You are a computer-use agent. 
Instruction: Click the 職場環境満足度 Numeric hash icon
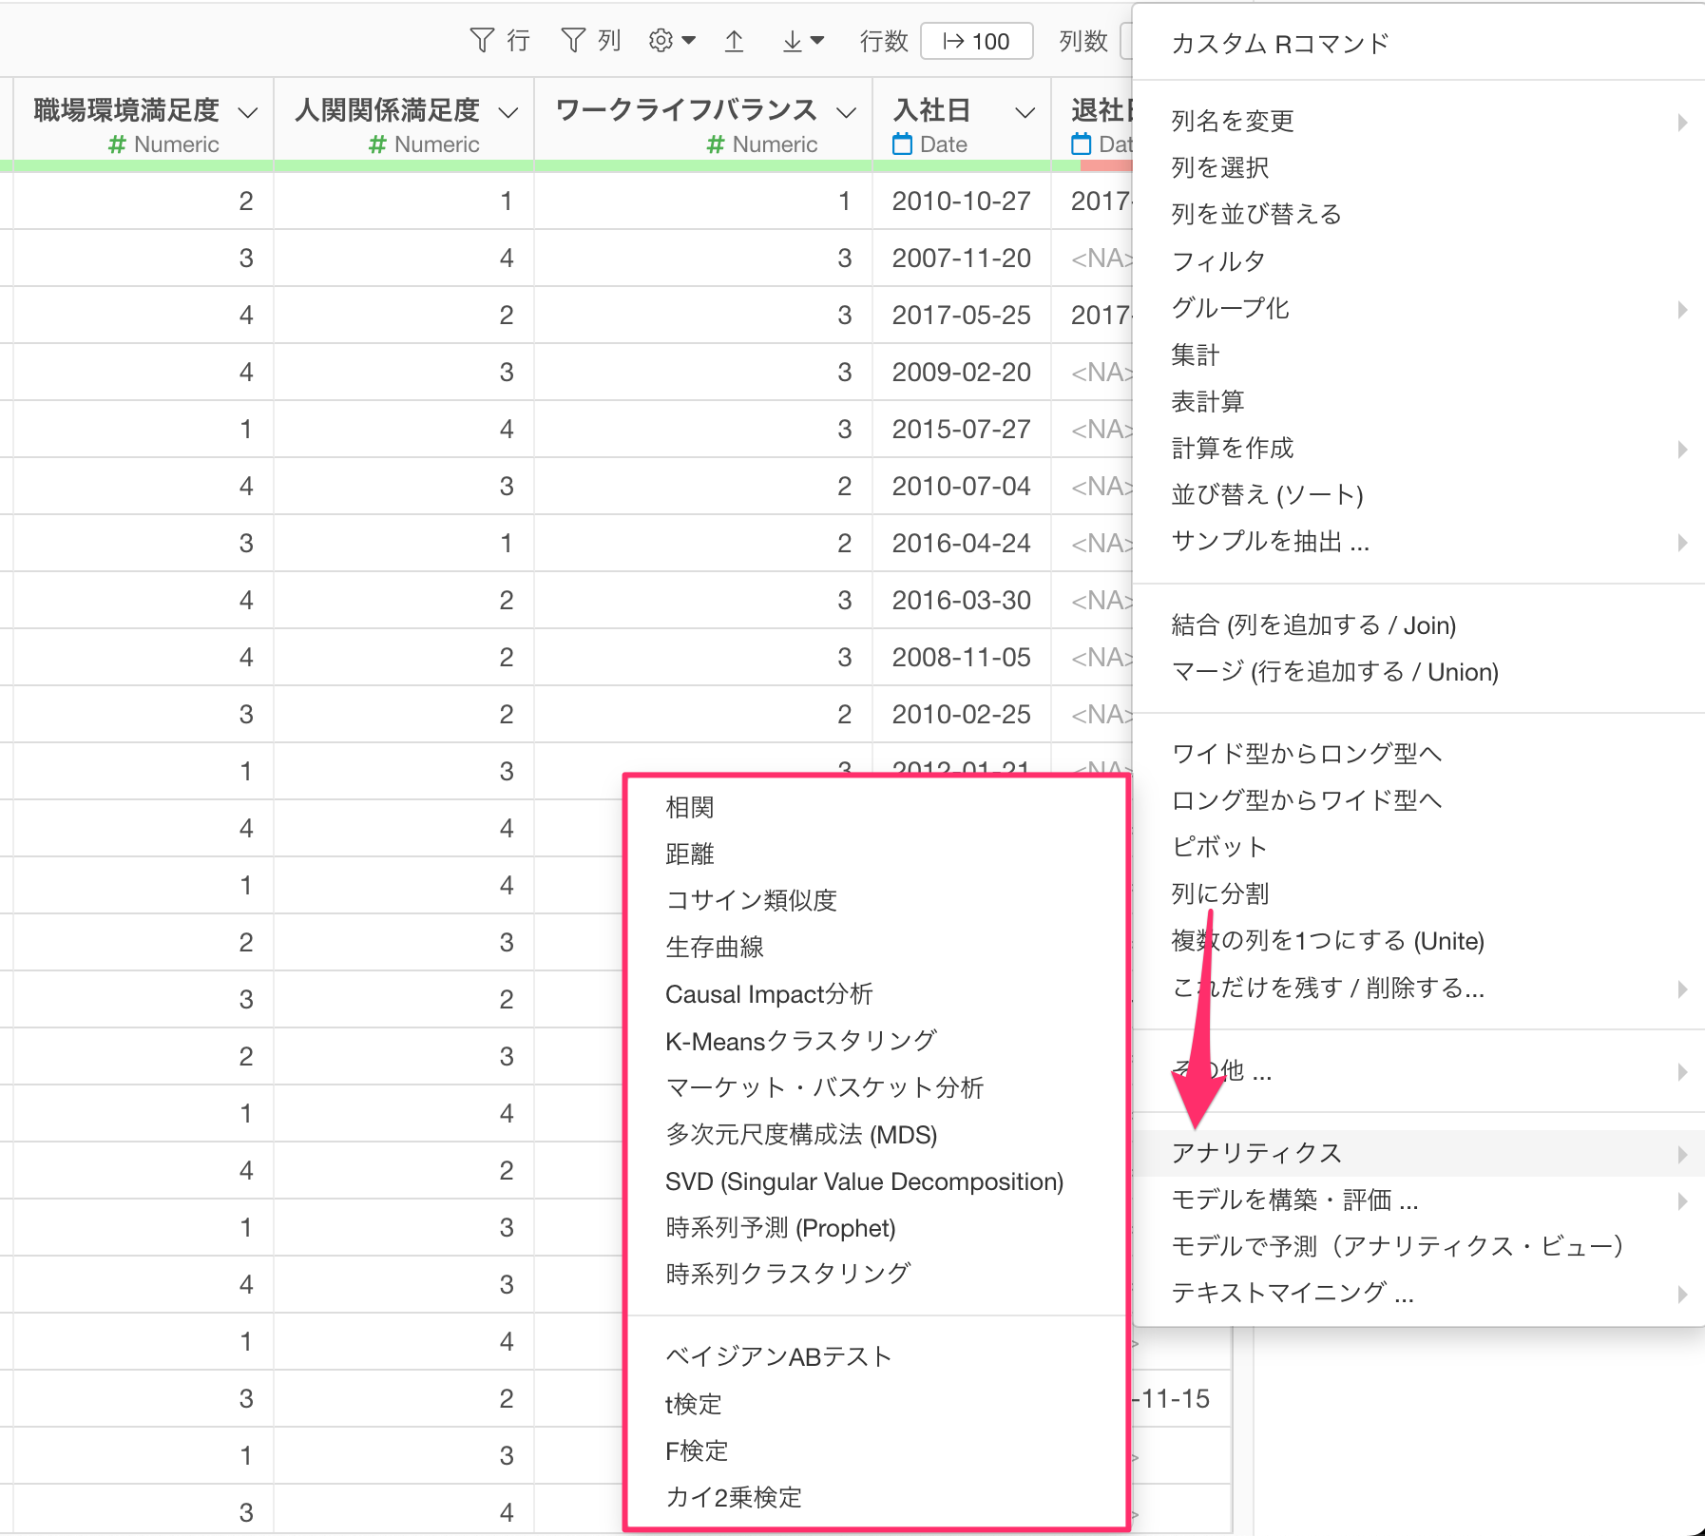pyautogui.click(x=117, y=144)
